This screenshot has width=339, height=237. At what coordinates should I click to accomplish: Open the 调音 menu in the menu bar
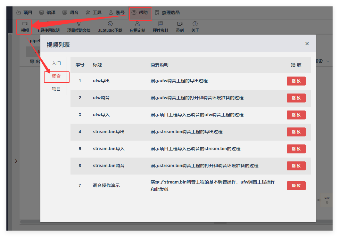[70, 12]
